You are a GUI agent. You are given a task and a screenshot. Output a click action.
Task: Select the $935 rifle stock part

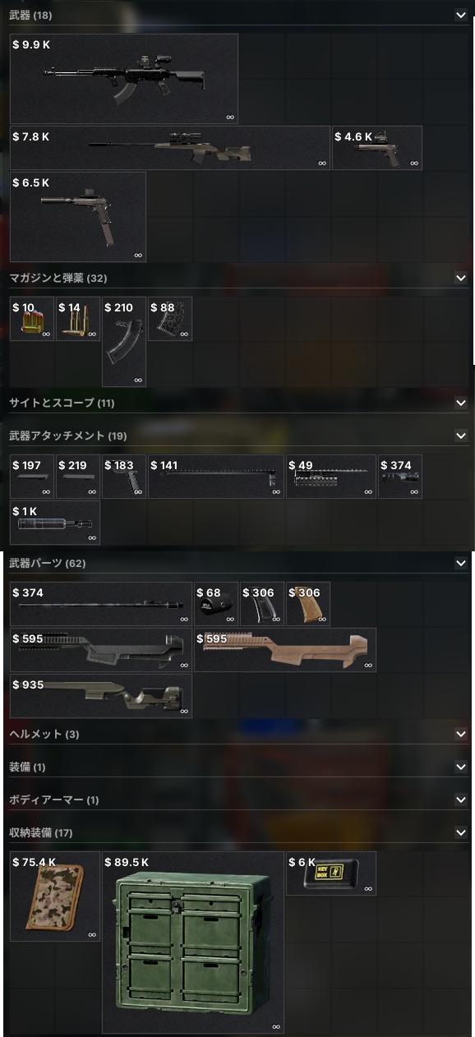pyautogui.click(x=101, y=696)
